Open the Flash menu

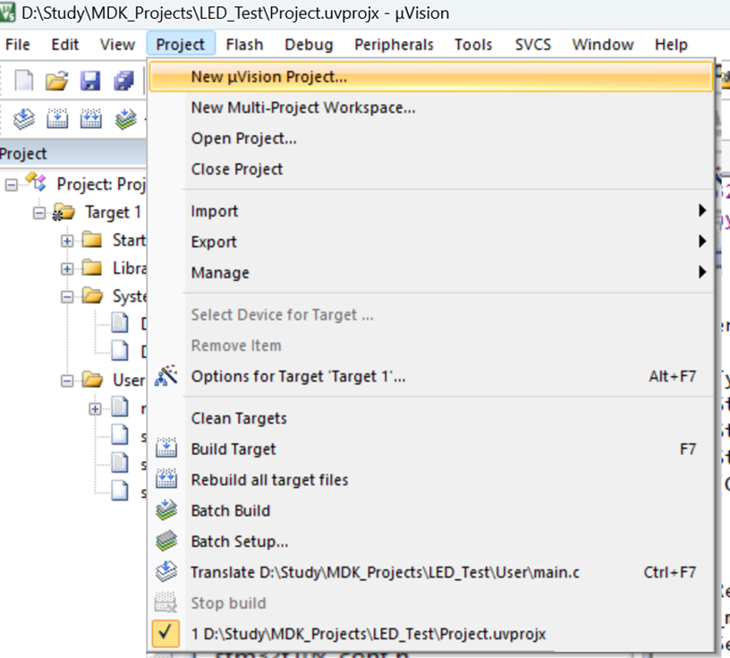tap(244, 44)
